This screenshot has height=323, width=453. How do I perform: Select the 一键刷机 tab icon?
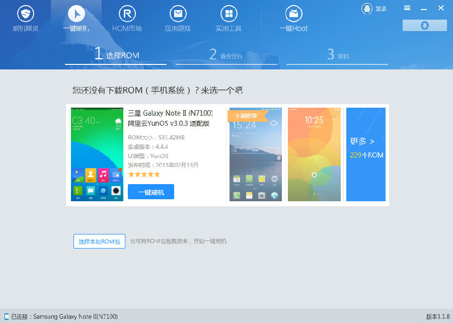coord(77,14)
